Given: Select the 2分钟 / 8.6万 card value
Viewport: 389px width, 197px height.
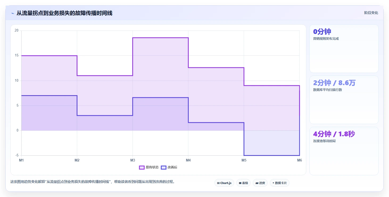Looking at the screenshot, I should 334,83.
